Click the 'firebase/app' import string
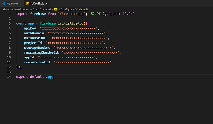 72,14
